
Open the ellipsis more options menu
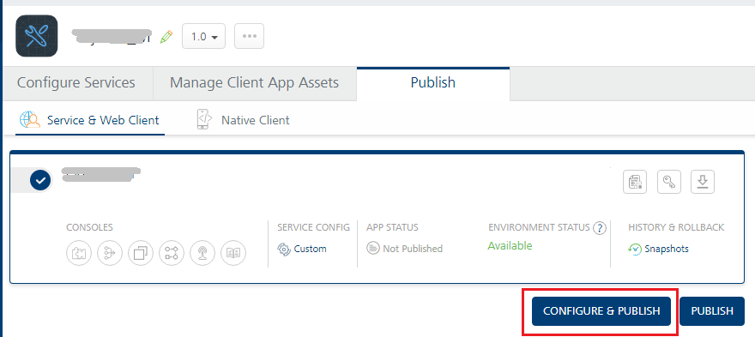249,36
